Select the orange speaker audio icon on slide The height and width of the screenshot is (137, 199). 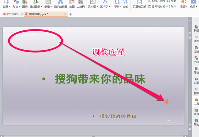pos(167,102)
